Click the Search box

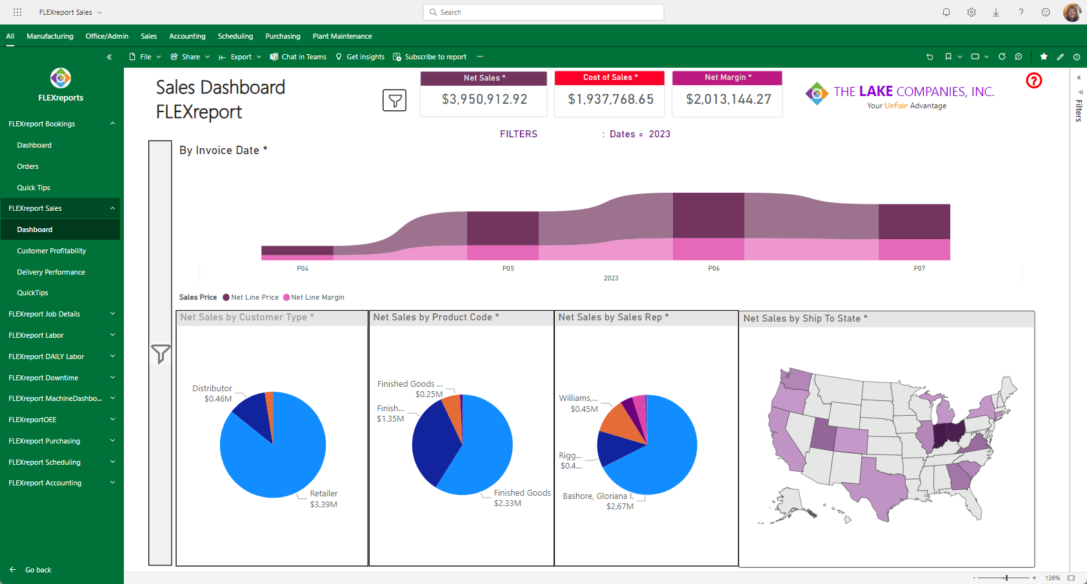(x=544, y=12)
